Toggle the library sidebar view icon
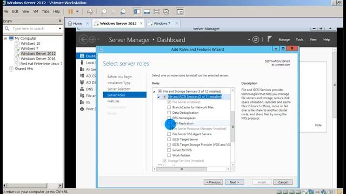This screenshot has width=346, height=194. [x=137, y=11]
